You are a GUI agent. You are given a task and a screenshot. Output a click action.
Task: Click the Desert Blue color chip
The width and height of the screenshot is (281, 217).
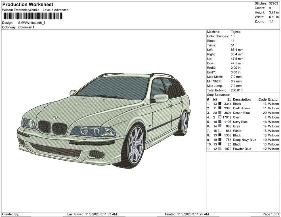[219, 113]
